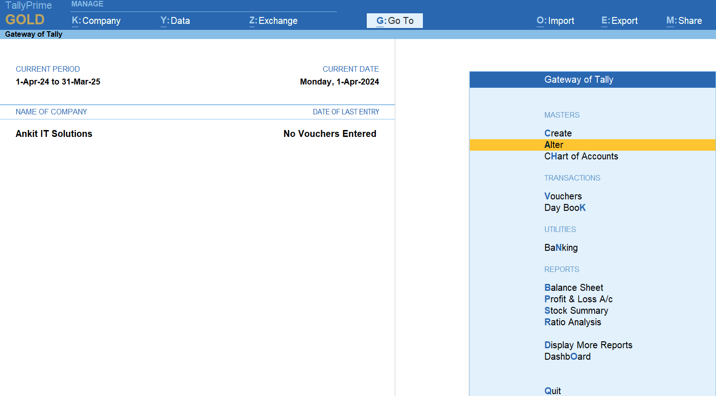
Task: Click the G: Go To button
Action: click(395, 21)
